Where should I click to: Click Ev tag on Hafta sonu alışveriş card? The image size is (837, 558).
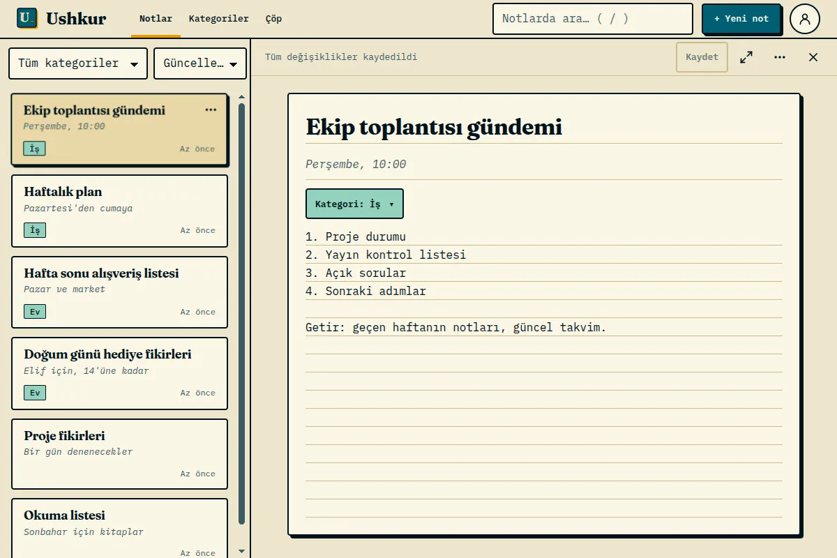point(35,312)
